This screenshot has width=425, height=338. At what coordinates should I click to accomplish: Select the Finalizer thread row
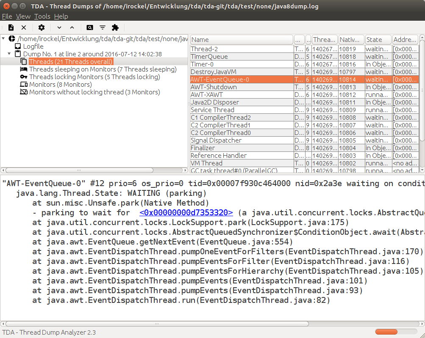[304, 148]
